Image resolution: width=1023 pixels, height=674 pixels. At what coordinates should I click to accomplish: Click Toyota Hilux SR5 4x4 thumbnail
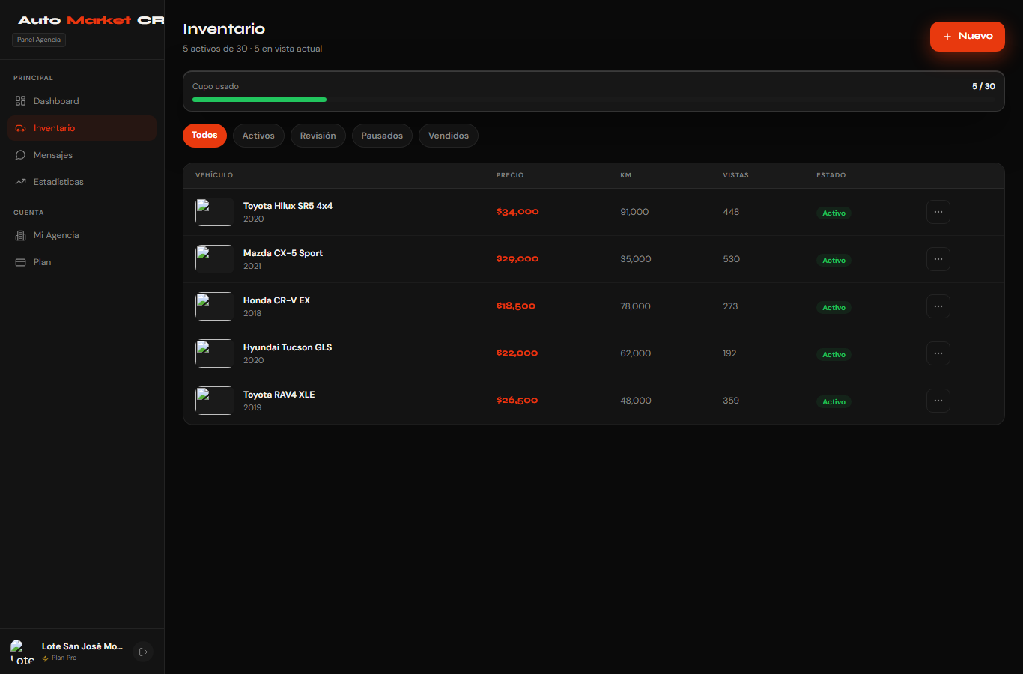[215, 212]
